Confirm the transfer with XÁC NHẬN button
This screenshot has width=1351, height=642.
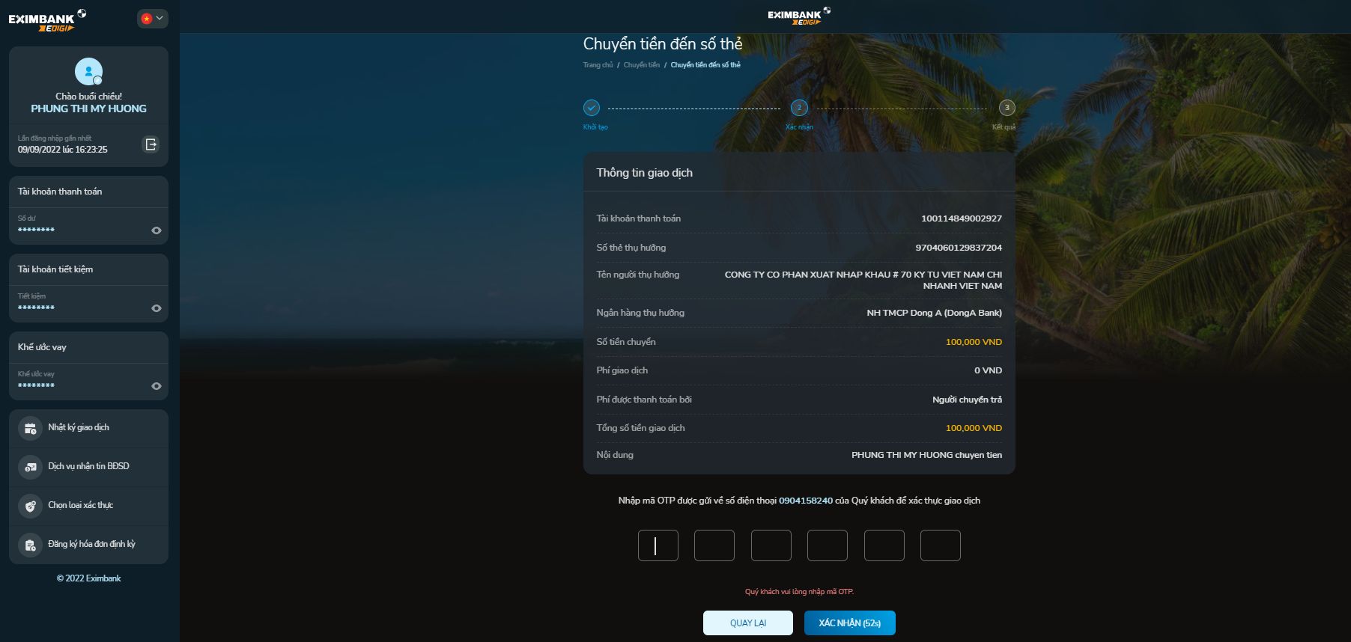pyautogui.click(x=849, y=623)
